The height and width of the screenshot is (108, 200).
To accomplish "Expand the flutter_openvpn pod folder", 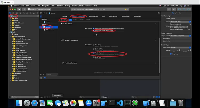I will (13, 50).
